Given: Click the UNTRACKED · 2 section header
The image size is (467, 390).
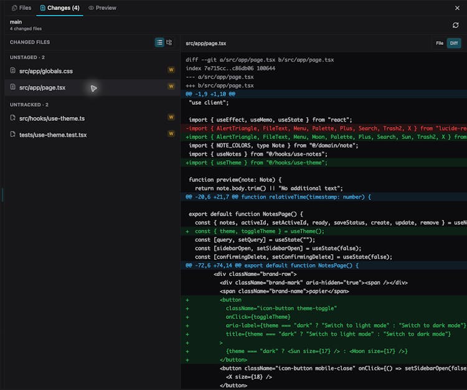Looking at the screenshot, I should tap(29, 105).
